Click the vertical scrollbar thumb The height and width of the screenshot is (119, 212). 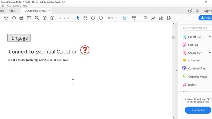(173, 37)
